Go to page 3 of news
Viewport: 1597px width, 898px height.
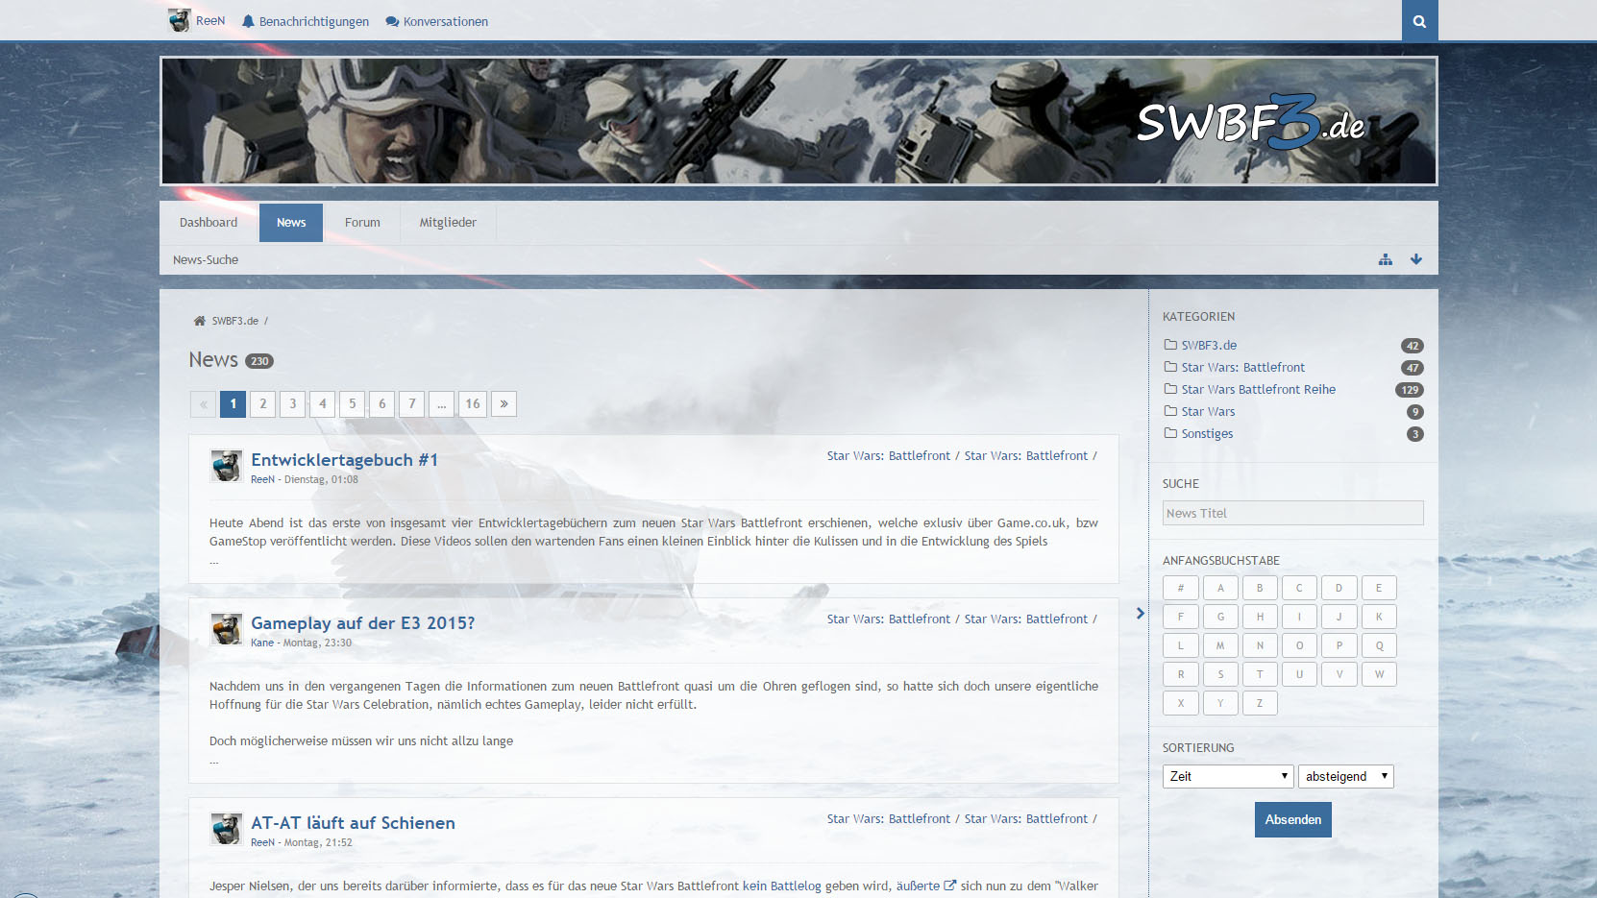click(293, 404)
